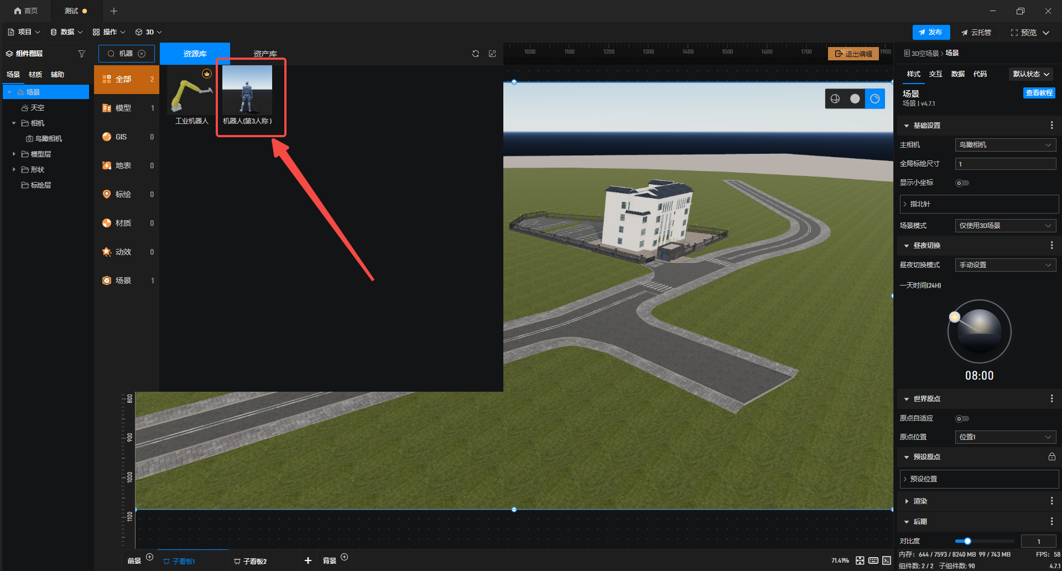Expand the model layer tree node
The height and width of the screenshot is (571, 1062).
click(14, 154)
